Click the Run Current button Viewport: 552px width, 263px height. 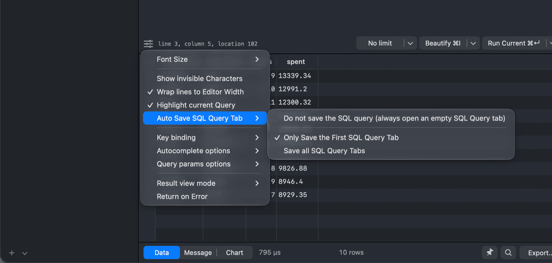(514, 43)
